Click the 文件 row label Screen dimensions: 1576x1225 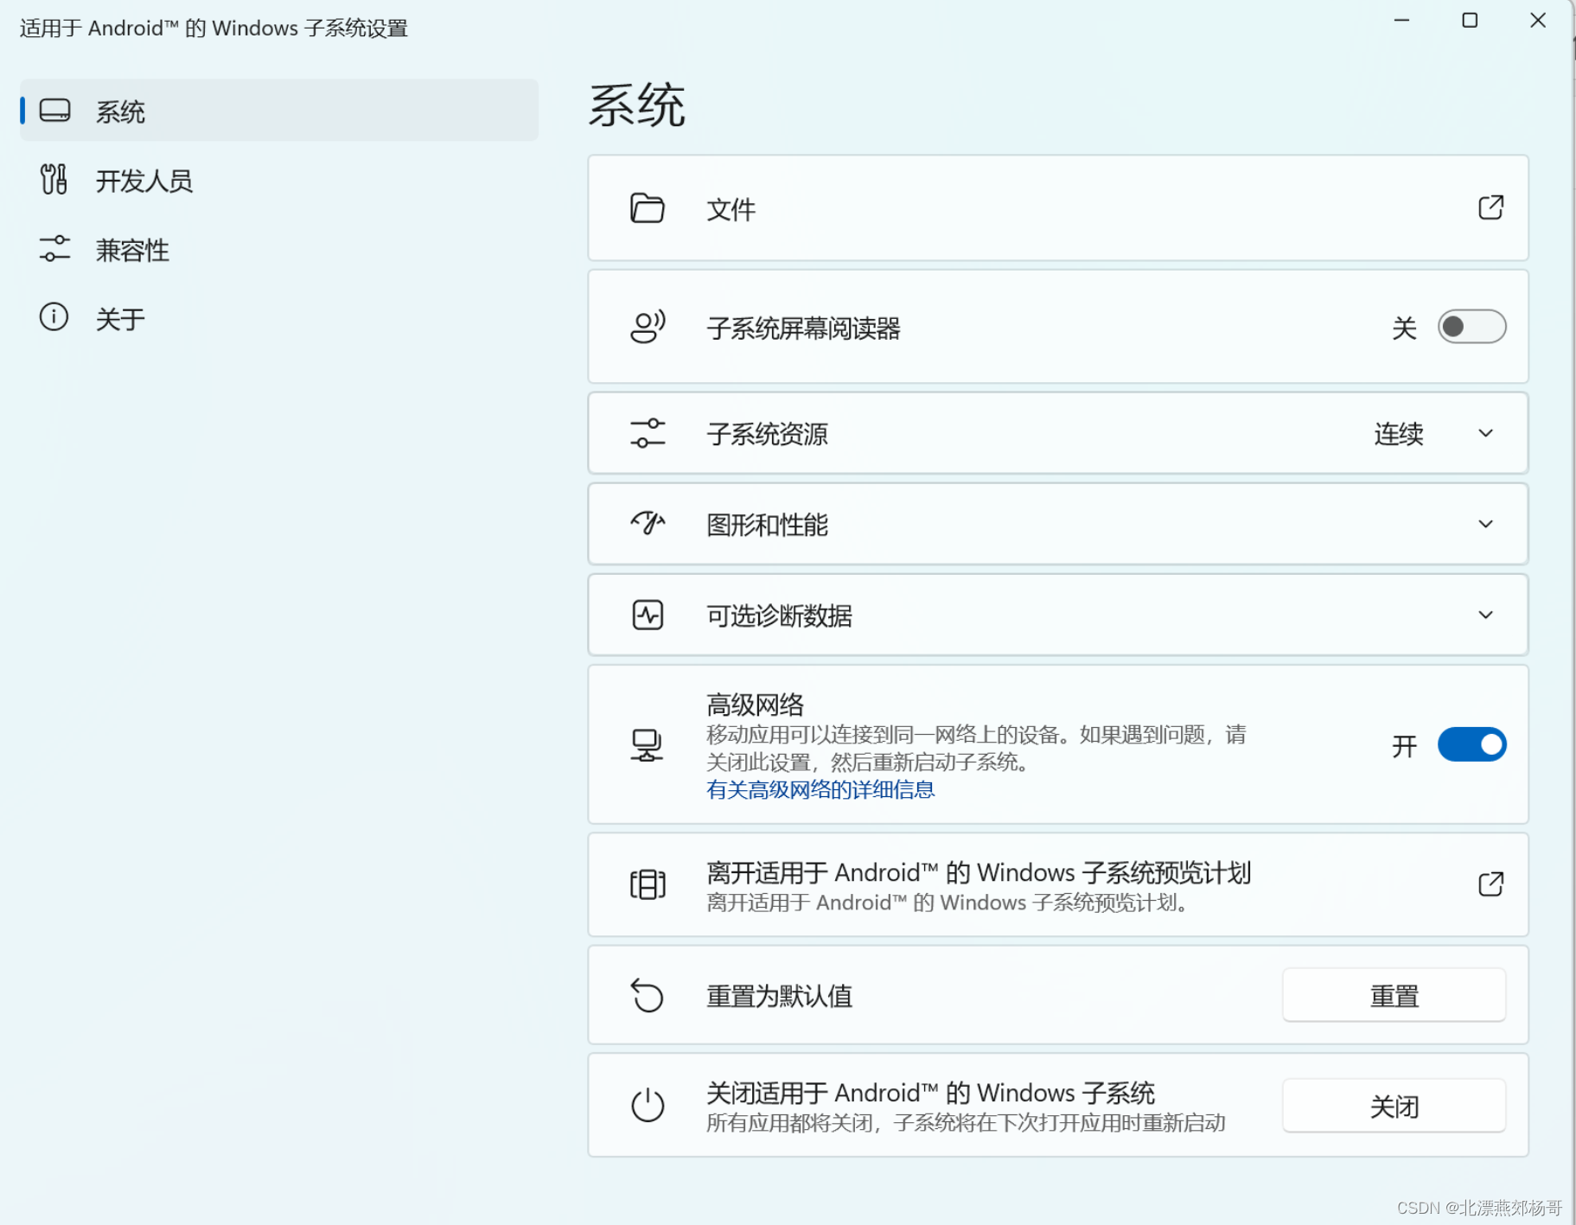tap(731, 209)
